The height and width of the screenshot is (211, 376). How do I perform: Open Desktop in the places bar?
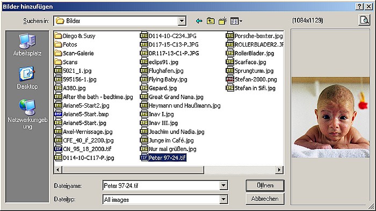27,78
